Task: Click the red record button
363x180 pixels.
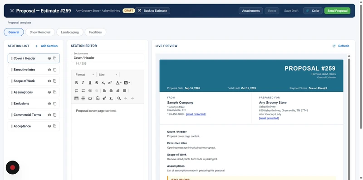Action: click(x=13, y=167)
